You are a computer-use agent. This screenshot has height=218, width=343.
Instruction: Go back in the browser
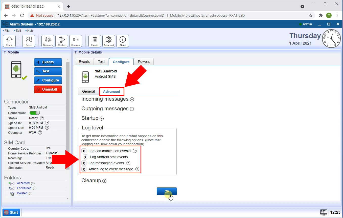click(x=6, y=15)
